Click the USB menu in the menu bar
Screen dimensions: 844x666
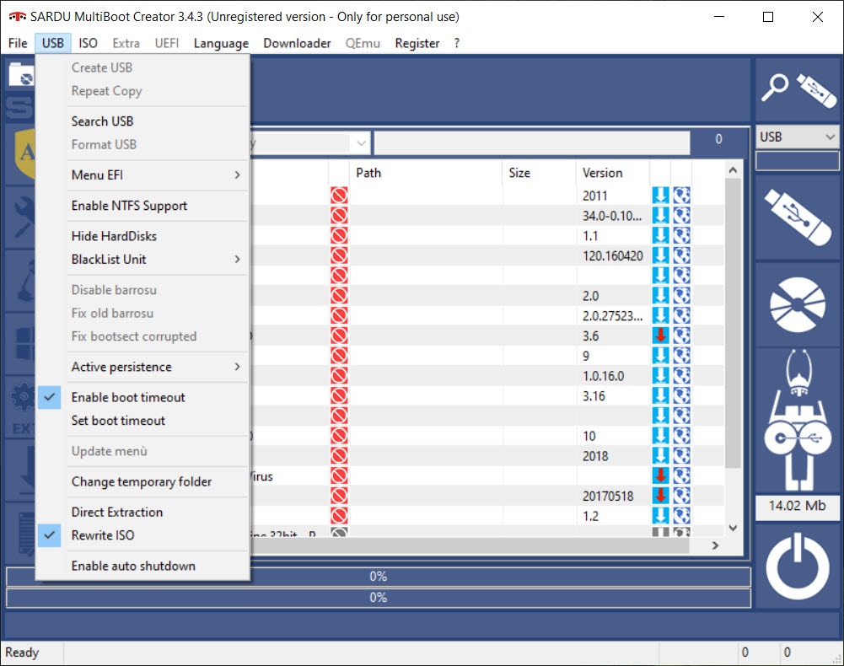(x=53, y=43)
